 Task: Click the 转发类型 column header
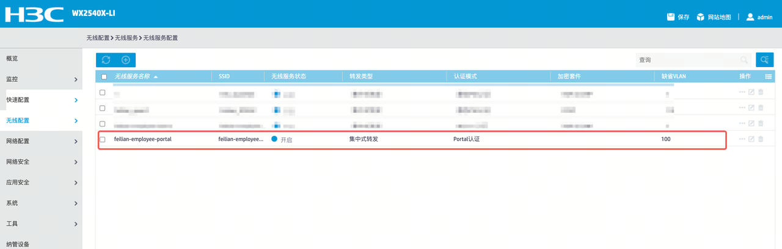click(x=361, y=77)
